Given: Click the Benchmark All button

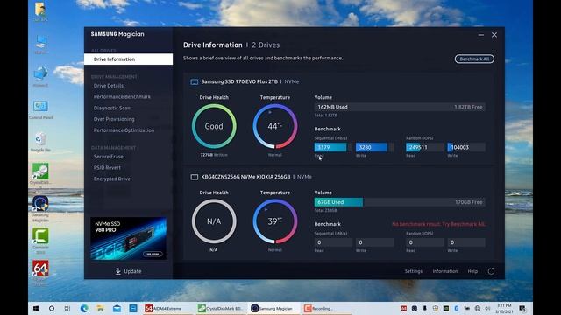Looking at the screenshot, I should (474, 59).
